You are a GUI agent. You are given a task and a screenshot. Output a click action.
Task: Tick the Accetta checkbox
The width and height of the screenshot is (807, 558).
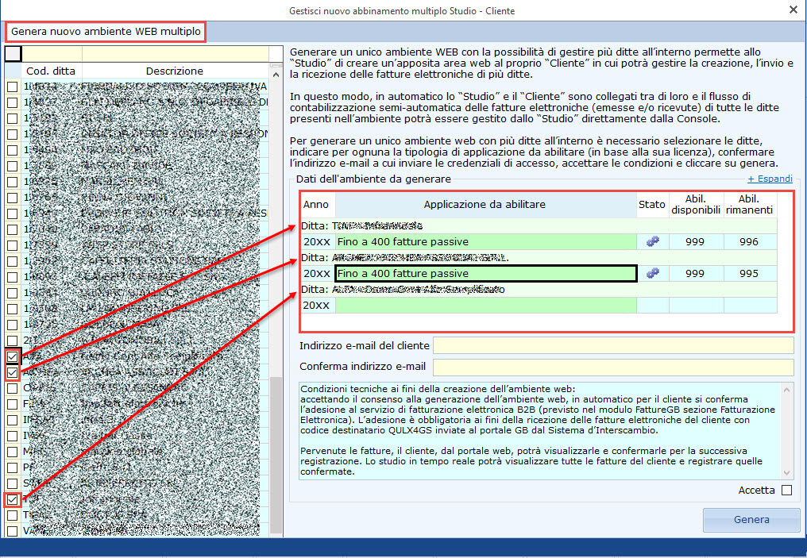[x=786, y=490]
